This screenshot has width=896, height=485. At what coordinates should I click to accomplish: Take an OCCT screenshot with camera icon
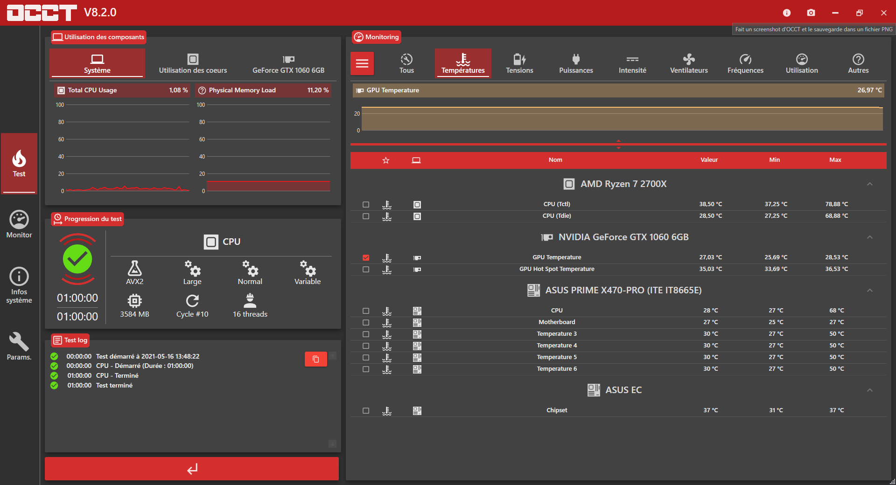(x=811, y=13)
